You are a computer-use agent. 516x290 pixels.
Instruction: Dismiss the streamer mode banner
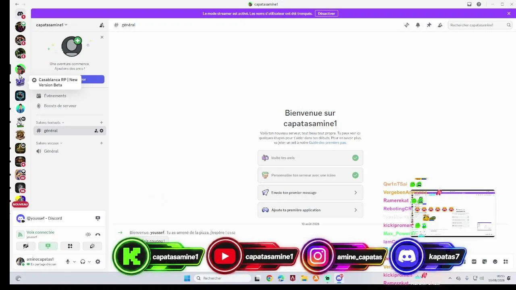point(509,13)
